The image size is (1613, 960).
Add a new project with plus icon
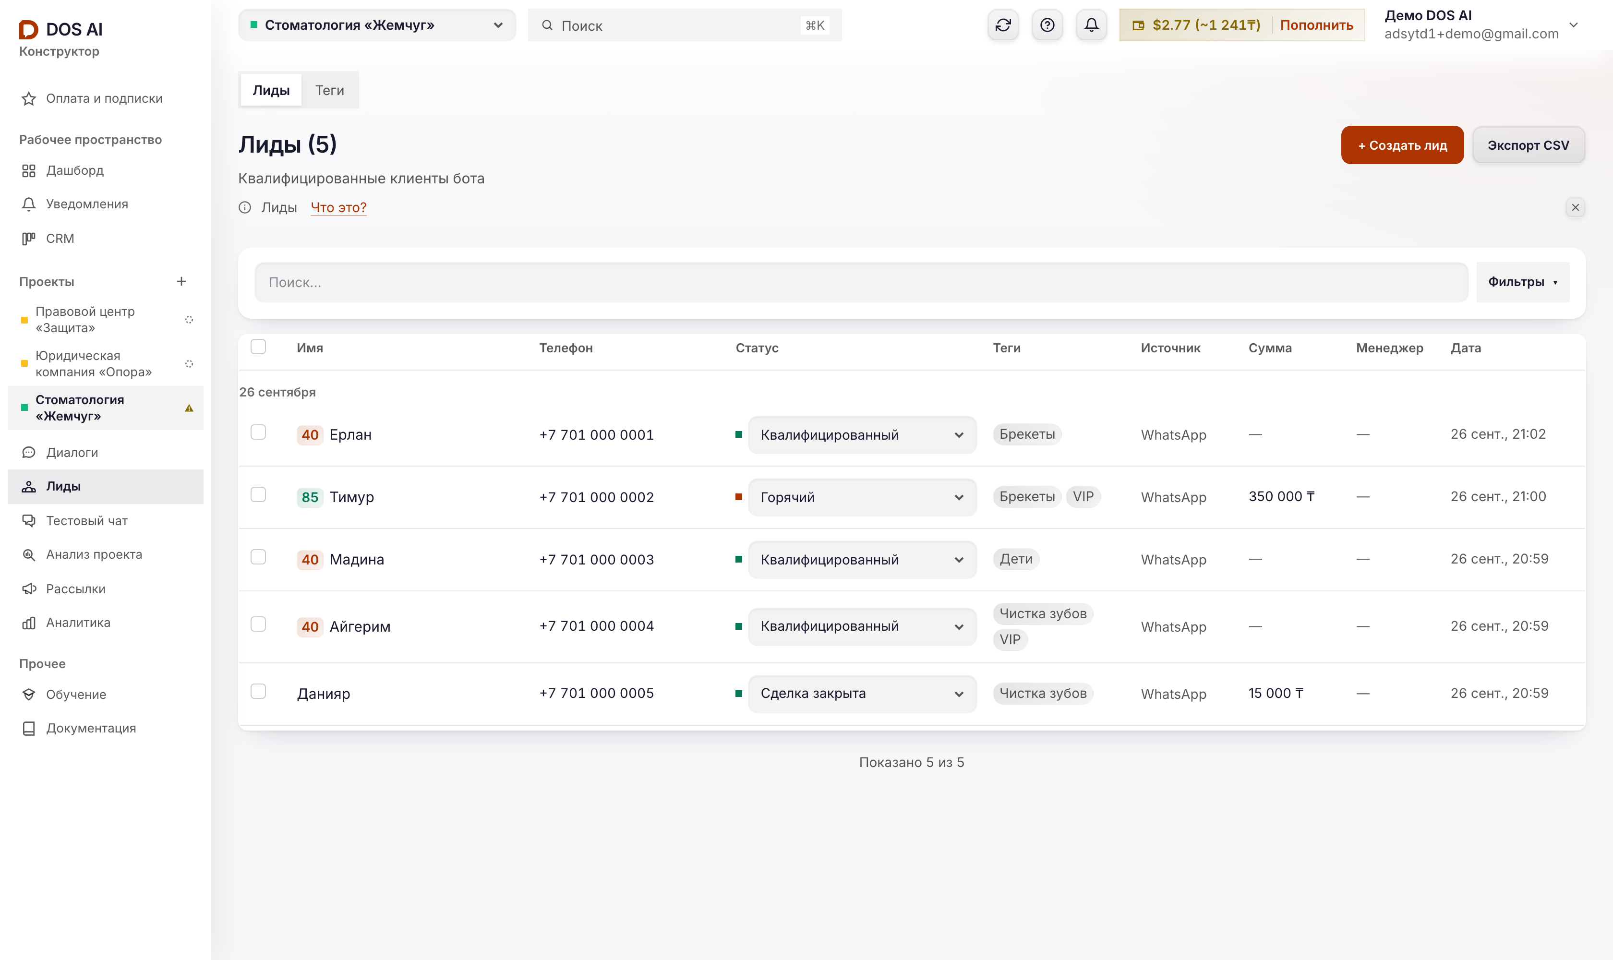coord(181,281)
